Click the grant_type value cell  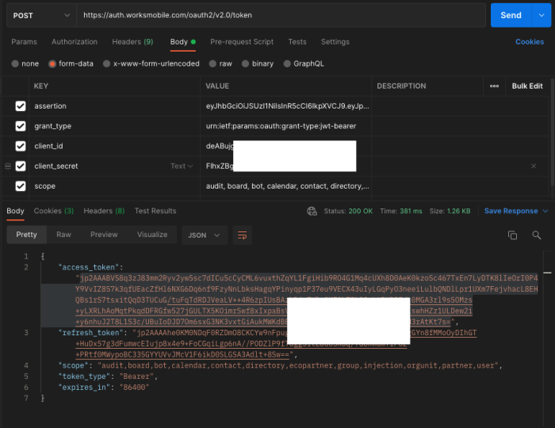pos(286,126)
